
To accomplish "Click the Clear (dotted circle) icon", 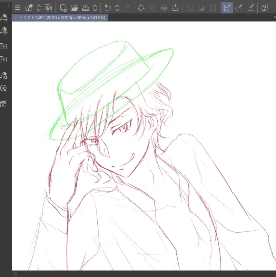I will click(x=141, y=8).
